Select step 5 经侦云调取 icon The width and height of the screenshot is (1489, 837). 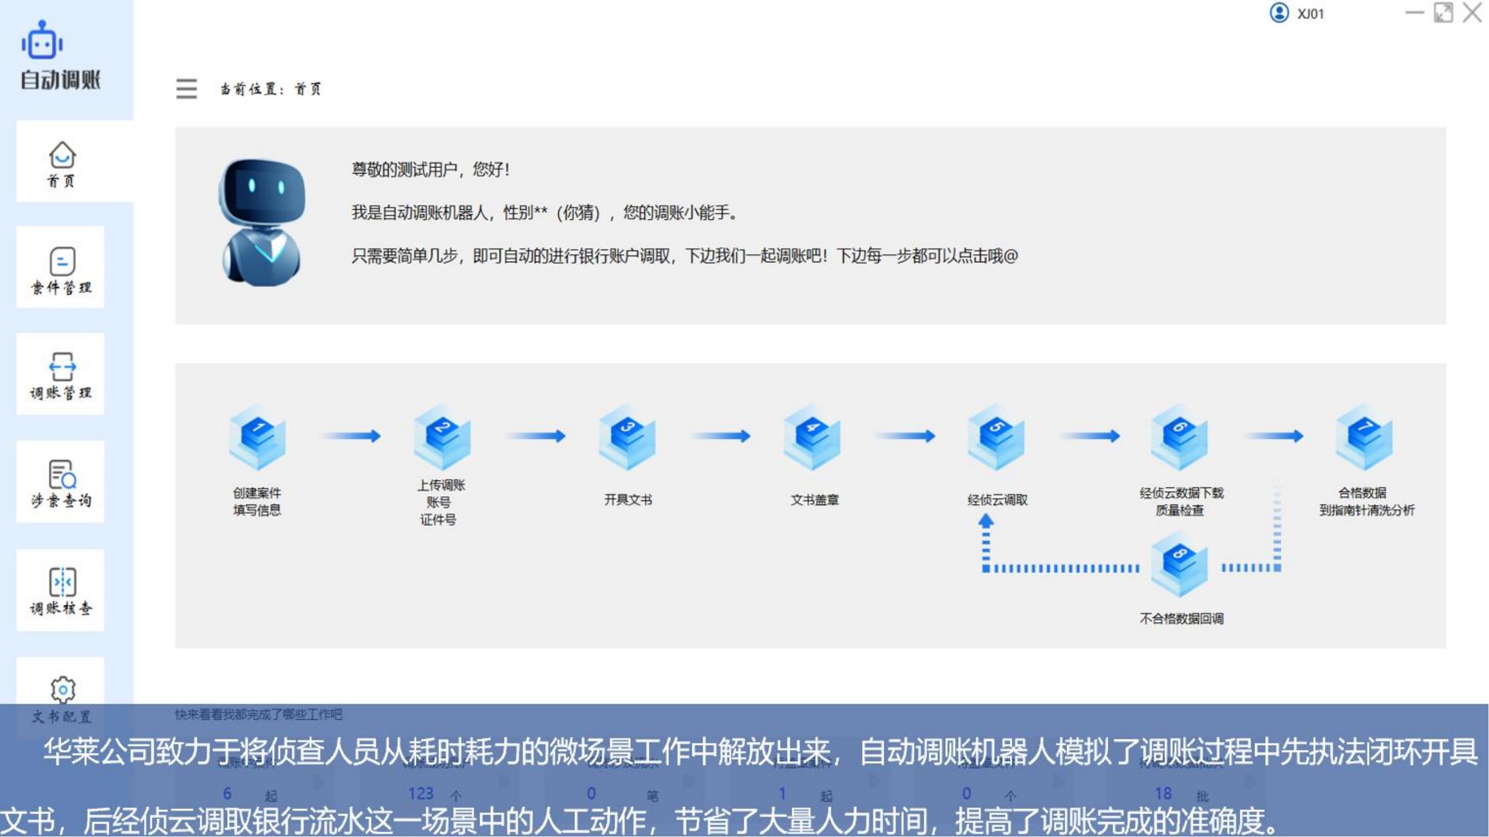point(997,437)
